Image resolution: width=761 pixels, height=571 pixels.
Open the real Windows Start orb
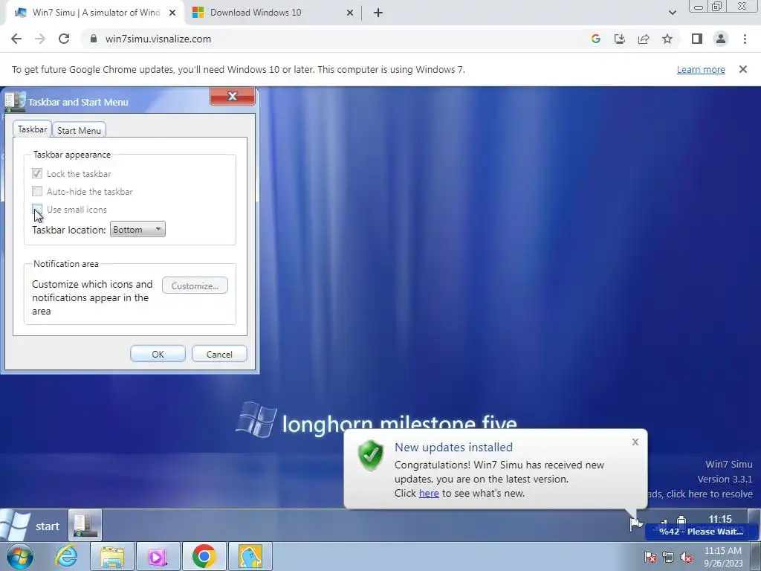coord(19,556)
